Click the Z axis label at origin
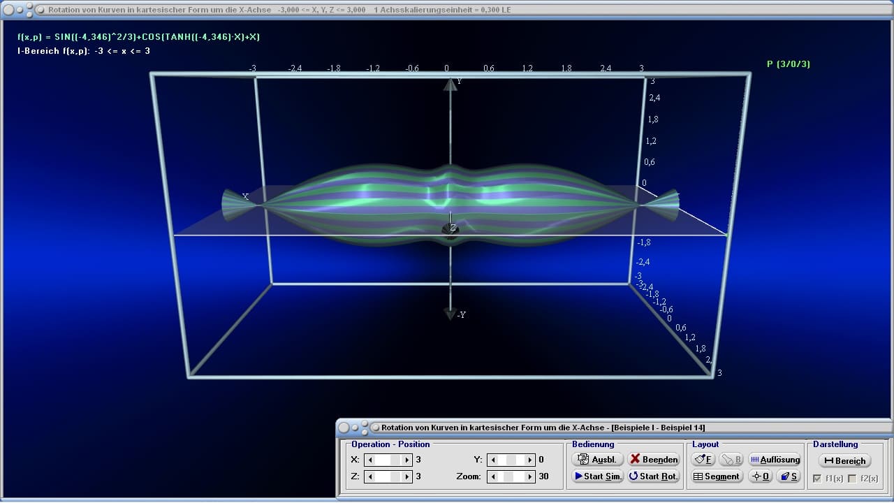Image resolution: width=894 pixels, height=503 pixels. tap(453, 228)
